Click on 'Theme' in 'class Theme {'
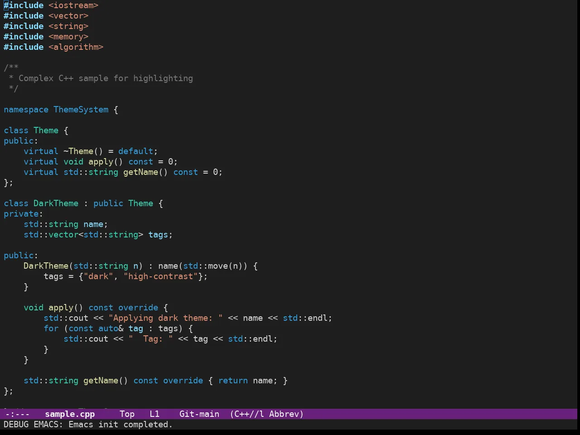The height and width of the screenshot is (435, 580). 46,130
